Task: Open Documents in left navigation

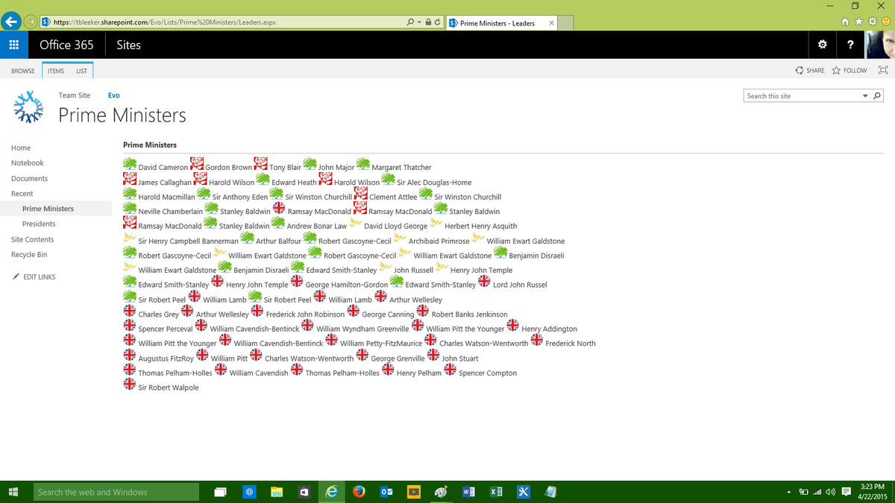Action: coord(29,178)
